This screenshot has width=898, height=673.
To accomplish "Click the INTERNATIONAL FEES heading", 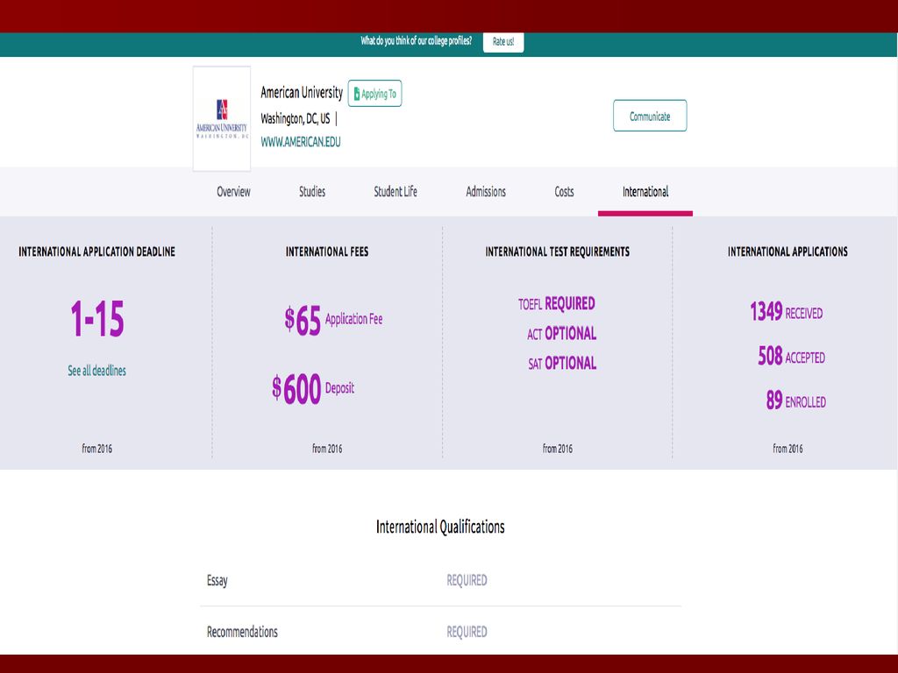I will [x=327, y=251].
